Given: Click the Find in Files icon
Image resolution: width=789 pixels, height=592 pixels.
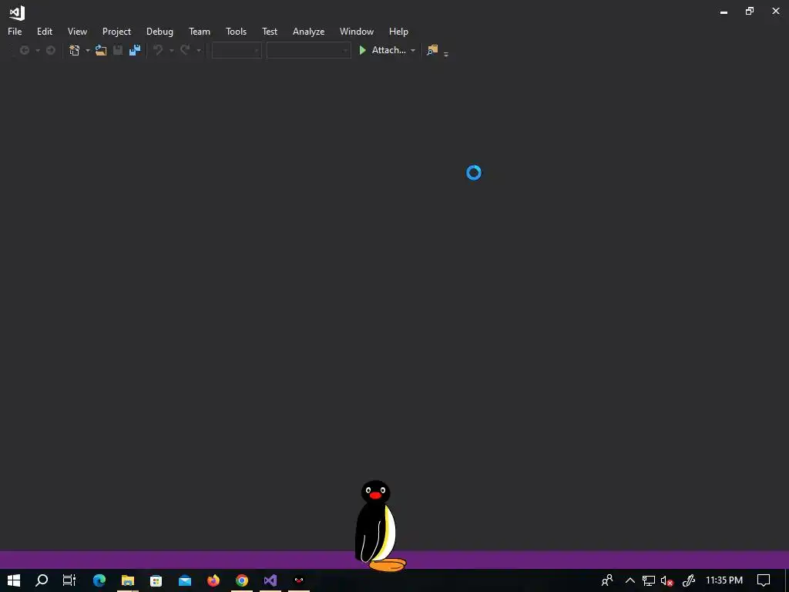Looking at the screenshot, I should pos(432,50).
